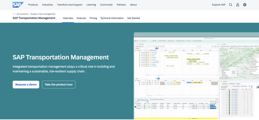Image resolution: width=259 pixels, height=120 pixels.
Task: Open the Trucks dropdown in the Gantt panel
Action: (x=141, y=78)
